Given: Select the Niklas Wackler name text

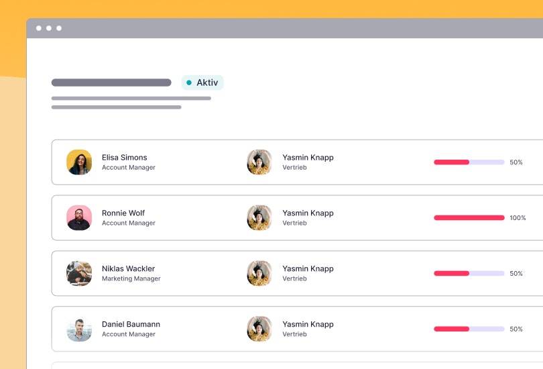Looking at the screenshot, I should click(128, 269).
